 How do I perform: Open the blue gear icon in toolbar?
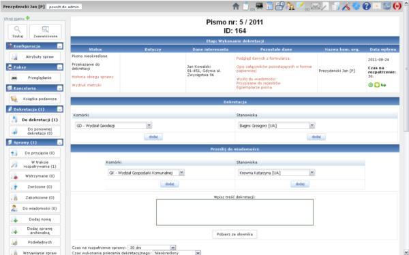pos(356,6)
